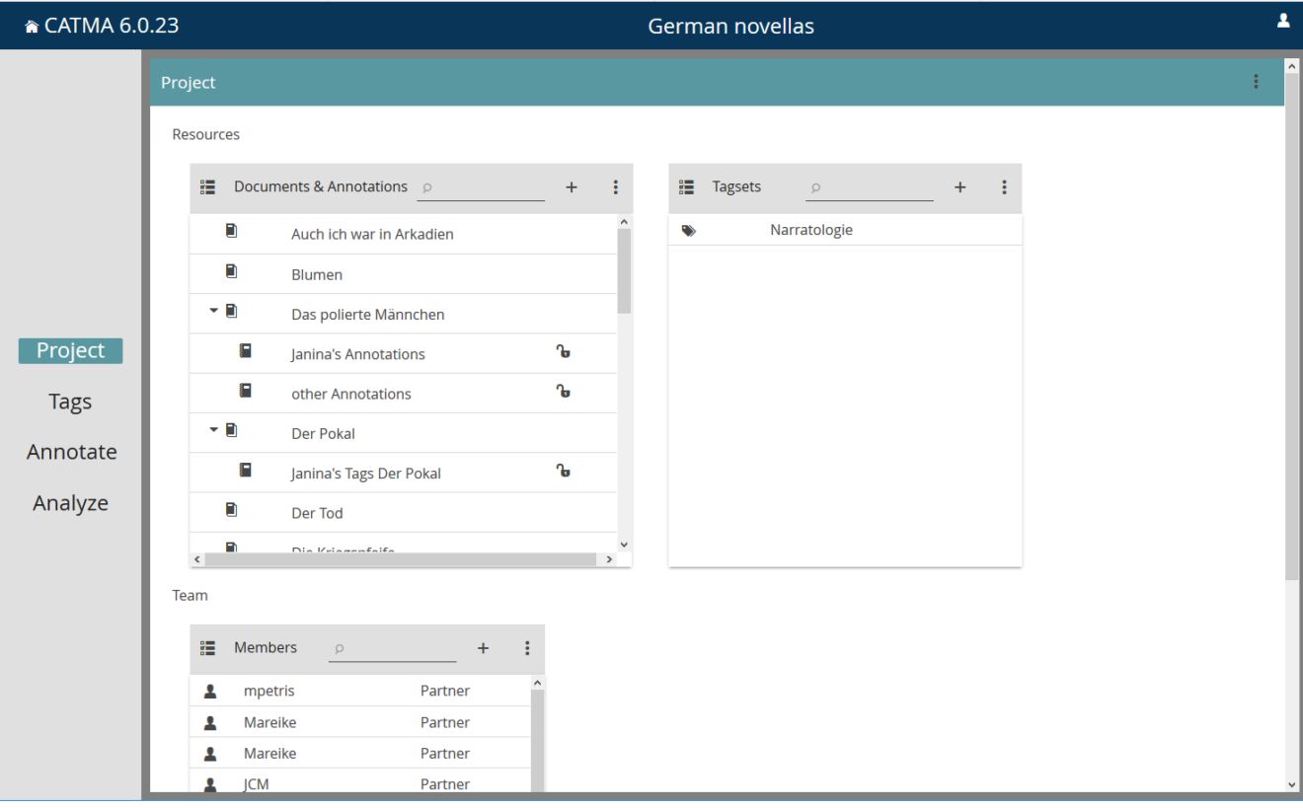Open Project header options menu
This screenshot has width=1303, height=808.
coord(1256,82)
